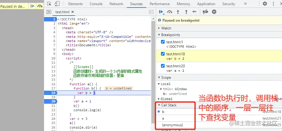282x131 pixels.
Task: Switch to the Console tab
Action: pos(96,4)
